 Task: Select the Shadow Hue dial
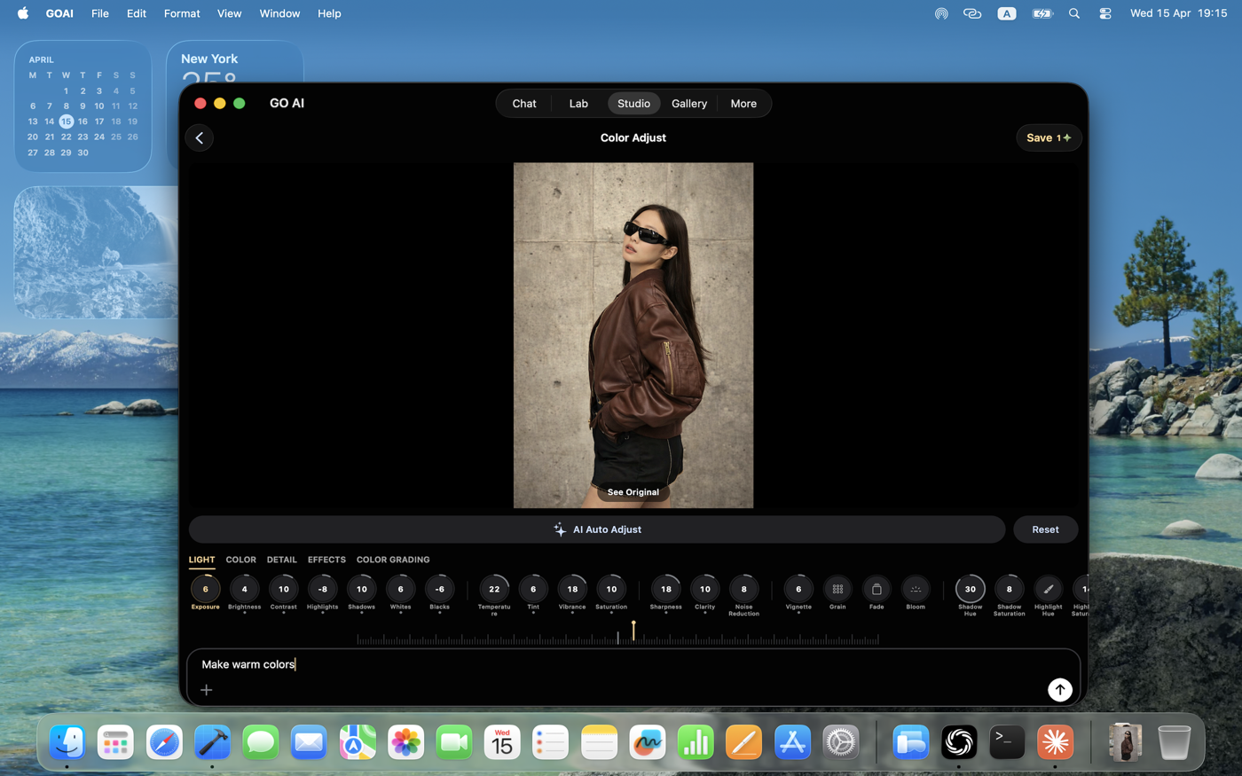point(970,589)
